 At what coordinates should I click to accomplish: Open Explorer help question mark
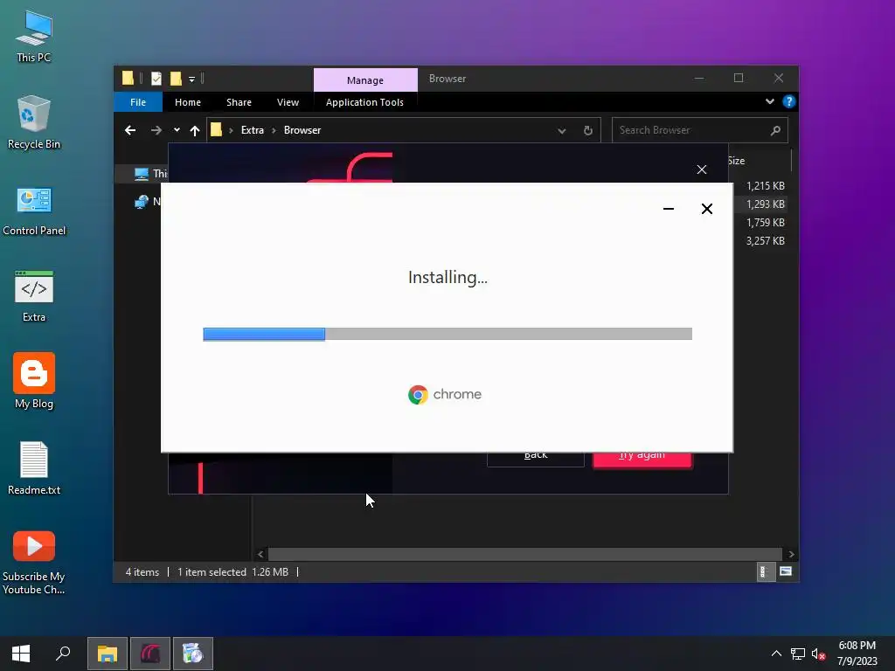[x=789, y=101]
